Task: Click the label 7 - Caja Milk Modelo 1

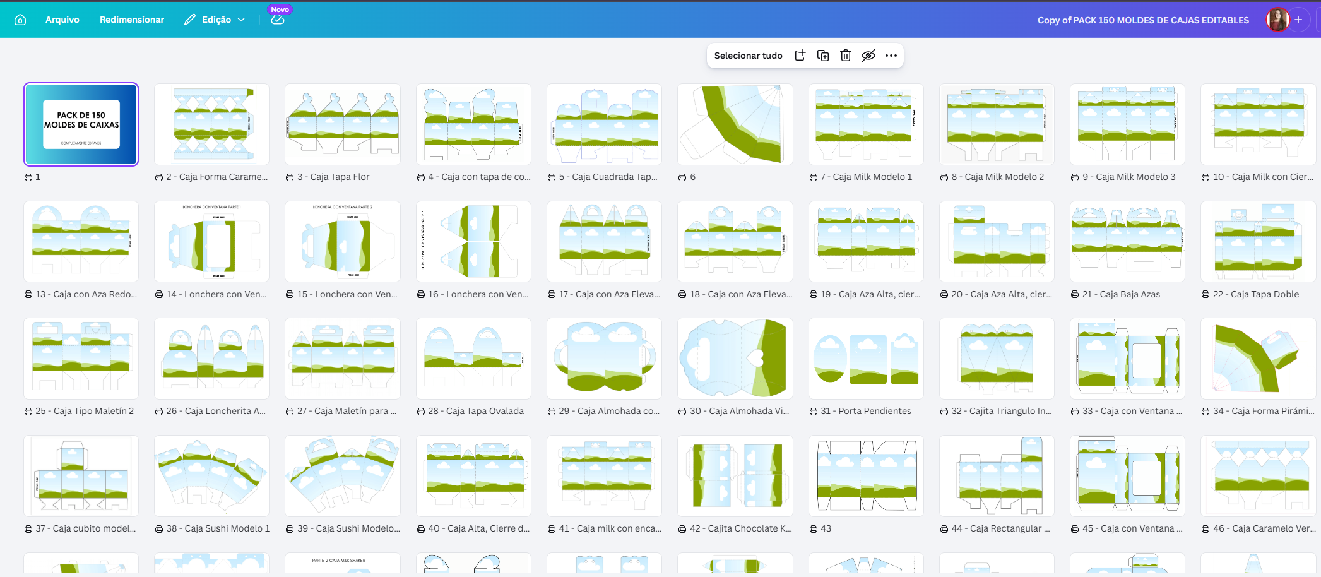Action: click(x=866, y=177)
